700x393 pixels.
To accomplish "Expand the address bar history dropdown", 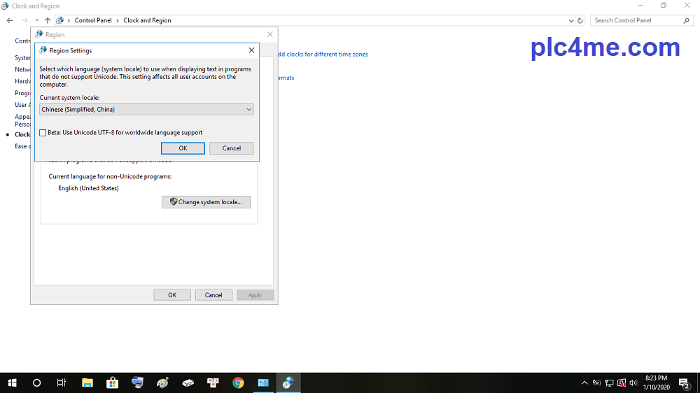I will (571, 21).
